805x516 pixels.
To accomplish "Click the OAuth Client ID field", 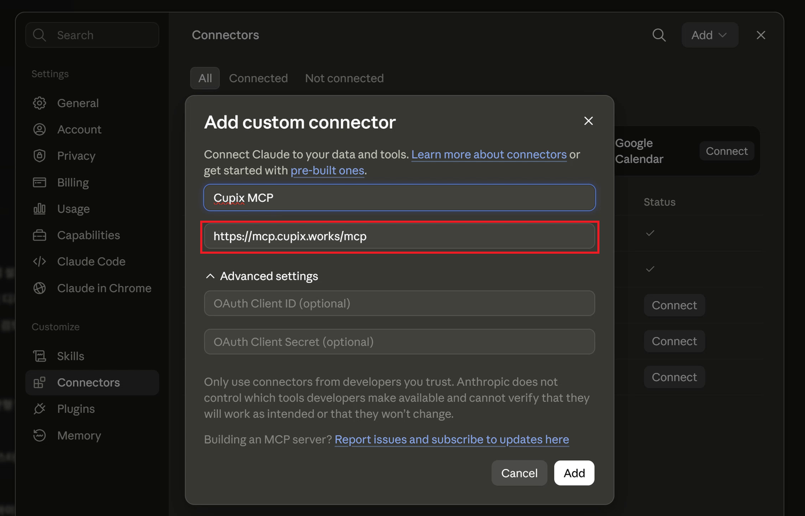I will (x=400, y=303).
